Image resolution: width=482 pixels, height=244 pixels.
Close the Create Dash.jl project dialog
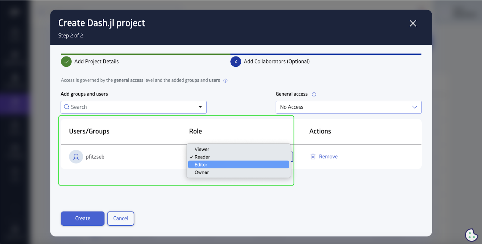(413, 23)
